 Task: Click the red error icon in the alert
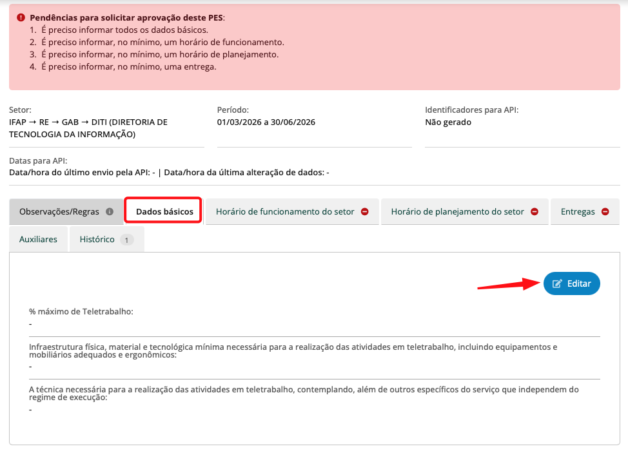click(21, 18)
